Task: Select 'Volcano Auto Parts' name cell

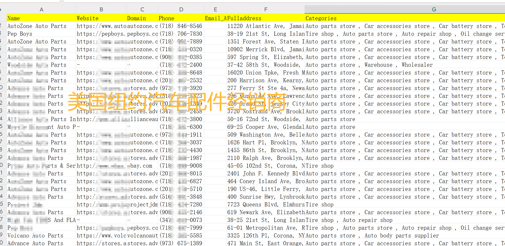Action: pos(41,236)
